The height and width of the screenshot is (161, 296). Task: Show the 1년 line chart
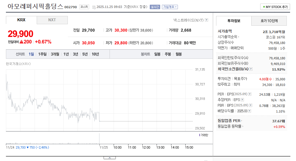[66, 54]
